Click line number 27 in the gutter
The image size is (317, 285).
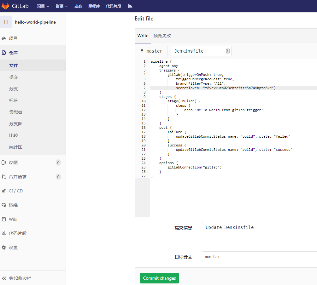143,176
